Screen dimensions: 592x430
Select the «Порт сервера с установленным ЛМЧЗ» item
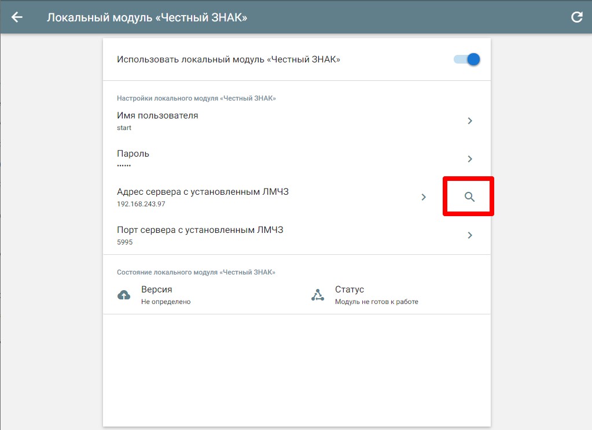200,230
